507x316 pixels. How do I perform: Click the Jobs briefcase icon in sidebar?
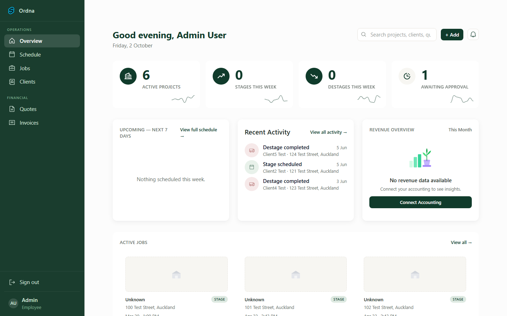point(12,68)
